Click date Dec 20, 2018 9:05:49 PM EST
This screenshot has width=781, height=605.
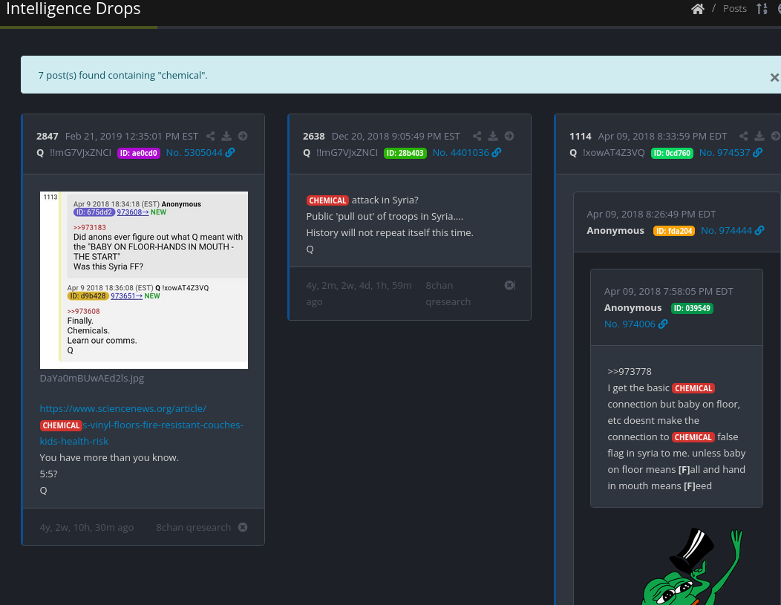[x=396, y=136]
